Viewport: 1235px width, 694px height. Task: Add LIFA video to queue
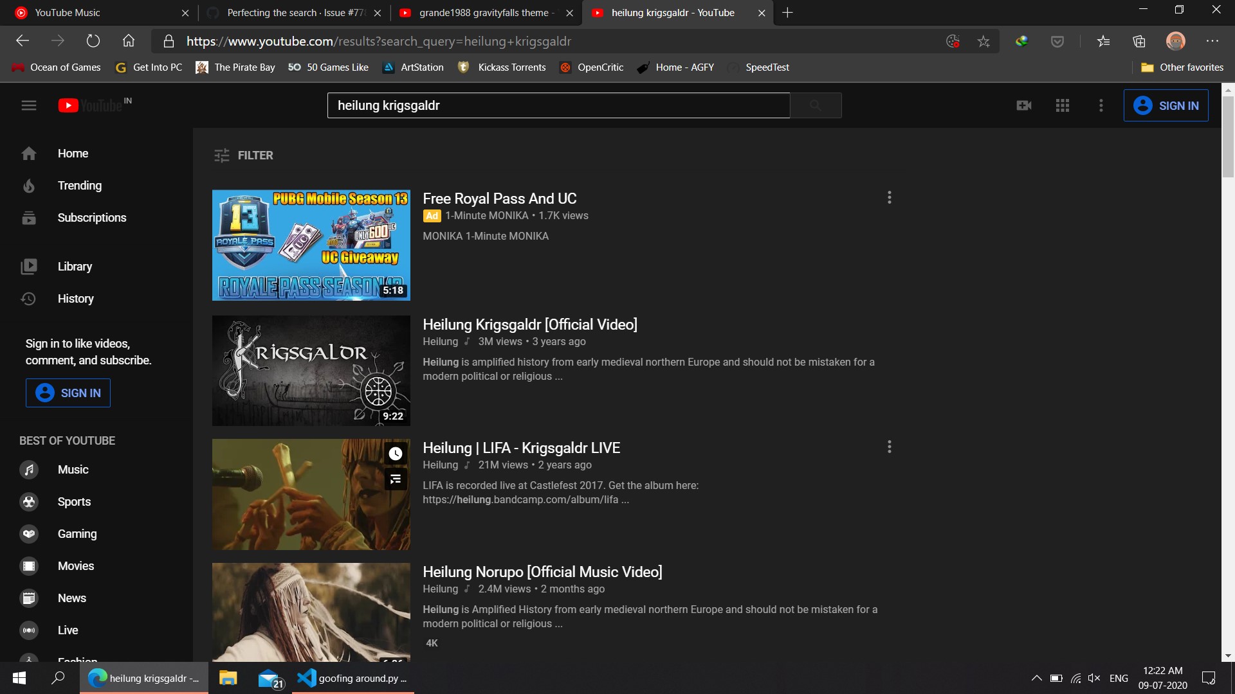396,479
